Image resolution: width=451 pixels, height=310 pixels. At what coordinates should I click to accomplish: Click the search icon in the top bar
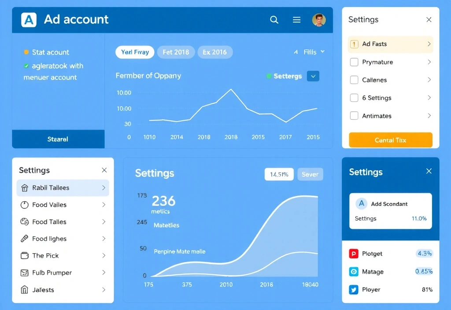pyautogui.click(x=274, y=20)
